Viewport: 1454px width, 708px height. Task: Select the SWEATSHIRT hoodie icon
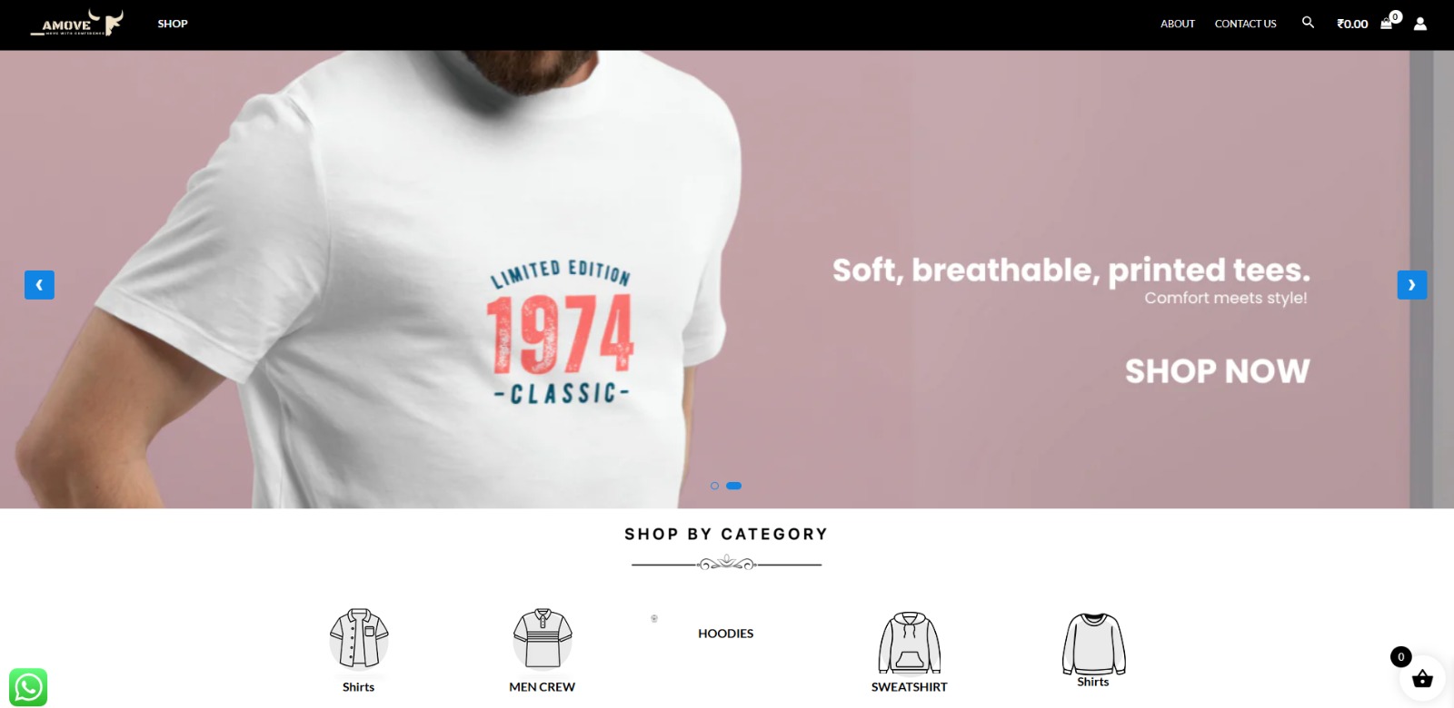tap(910, 643)
